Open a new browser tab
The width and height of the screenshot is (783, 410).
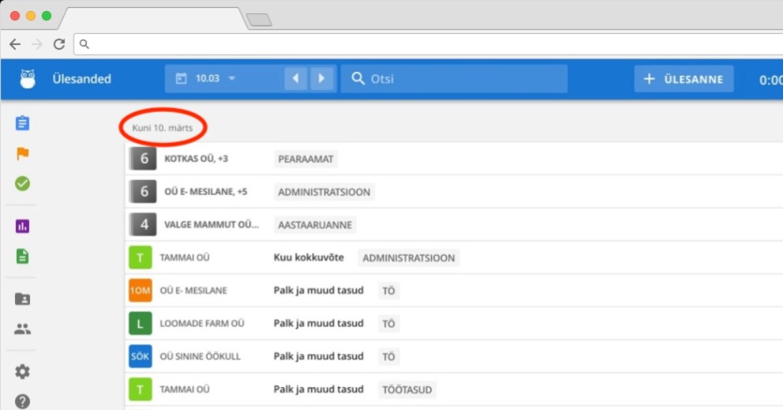259,20
